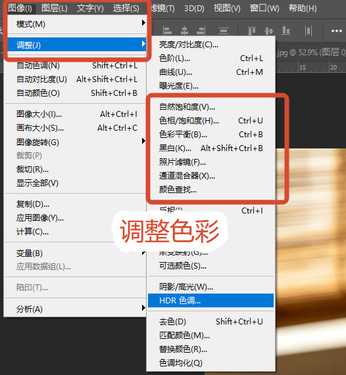Open 画布大小(S)... dialog
Screen dimensions: 346x375
click(x=76, y=128)
